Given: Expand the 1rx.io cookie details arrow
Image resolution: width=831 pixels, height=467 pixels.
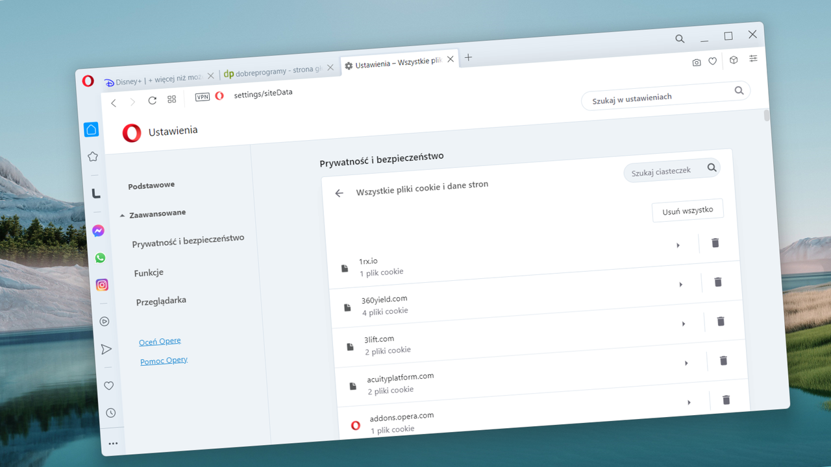Looking at the screenshot, I should coord(678,245).
